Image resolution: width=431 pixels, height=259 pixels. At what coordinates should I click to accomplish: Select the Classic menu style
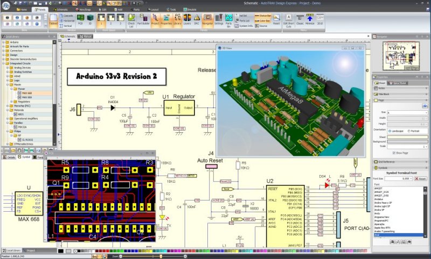[x=300, y=20]
